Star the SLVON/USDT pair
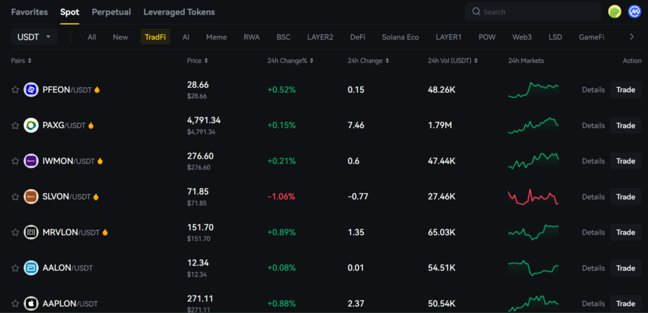Screen dimensions: 648x313 15,197
